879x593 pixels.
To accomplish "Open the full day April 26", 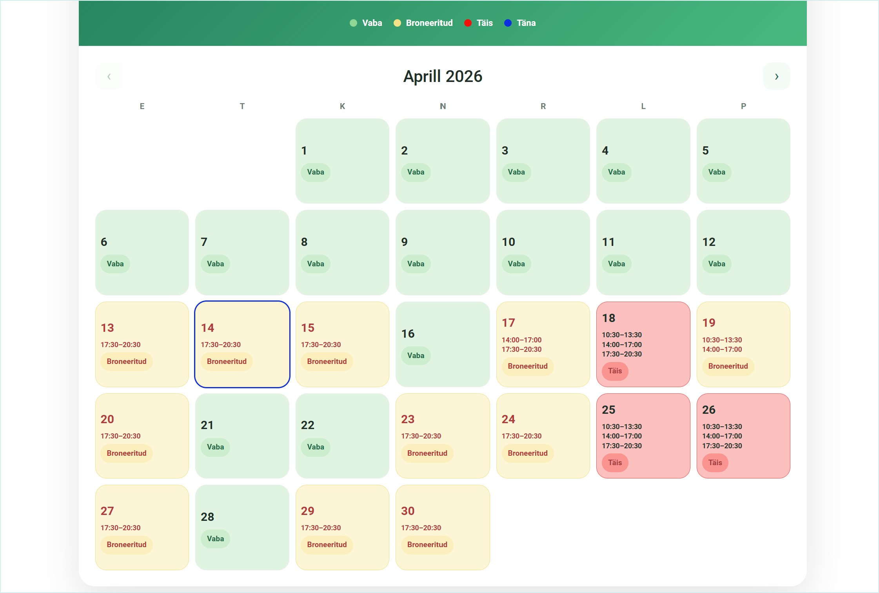I will click(x=743, y=436).
